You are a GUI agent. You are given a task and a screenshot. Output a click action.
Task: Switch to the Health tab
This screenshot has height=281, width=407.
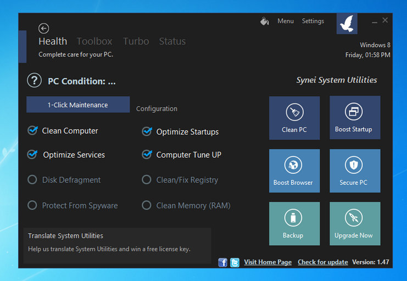53,41
